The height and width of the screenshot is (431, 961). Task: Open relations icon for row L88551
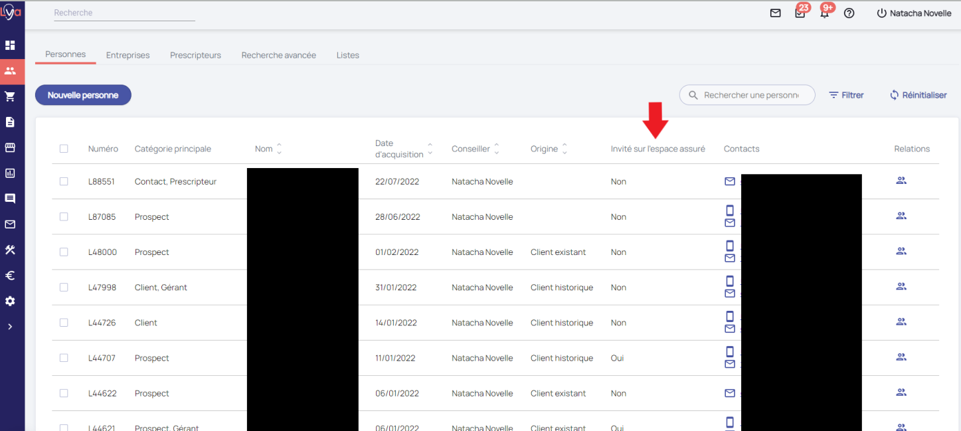point(901,181)
